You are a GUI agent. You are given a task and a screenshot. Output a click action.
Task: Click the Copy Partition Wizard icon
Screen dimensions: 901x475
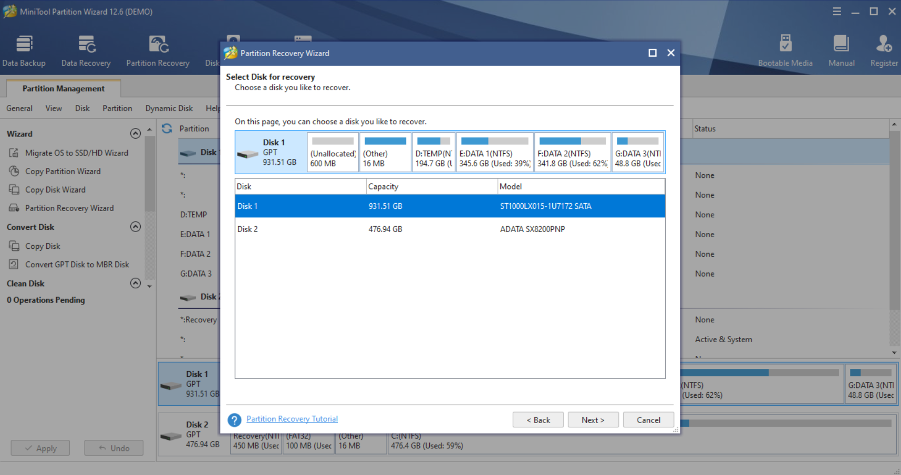(x=14, y=171)
